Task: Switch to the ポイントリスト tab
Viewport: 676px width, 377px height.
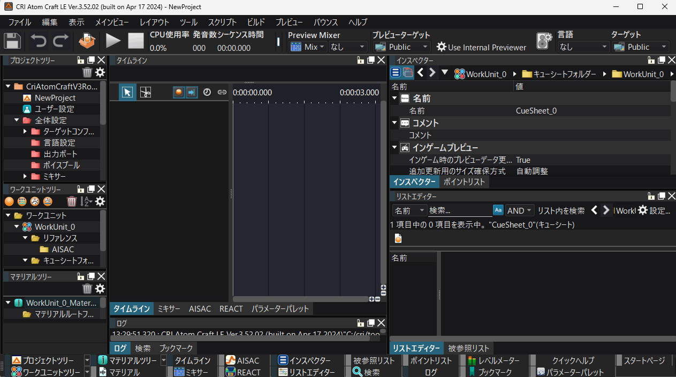Action: click(x=464, y=182)
